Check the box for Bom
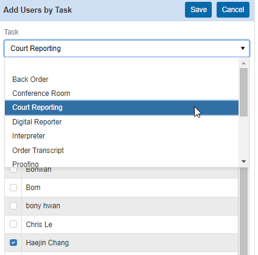This screenshot has height=255, width=258. [x=13, y=188]
